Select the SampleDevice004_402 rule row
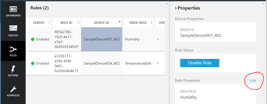 (x=101, y=63)
